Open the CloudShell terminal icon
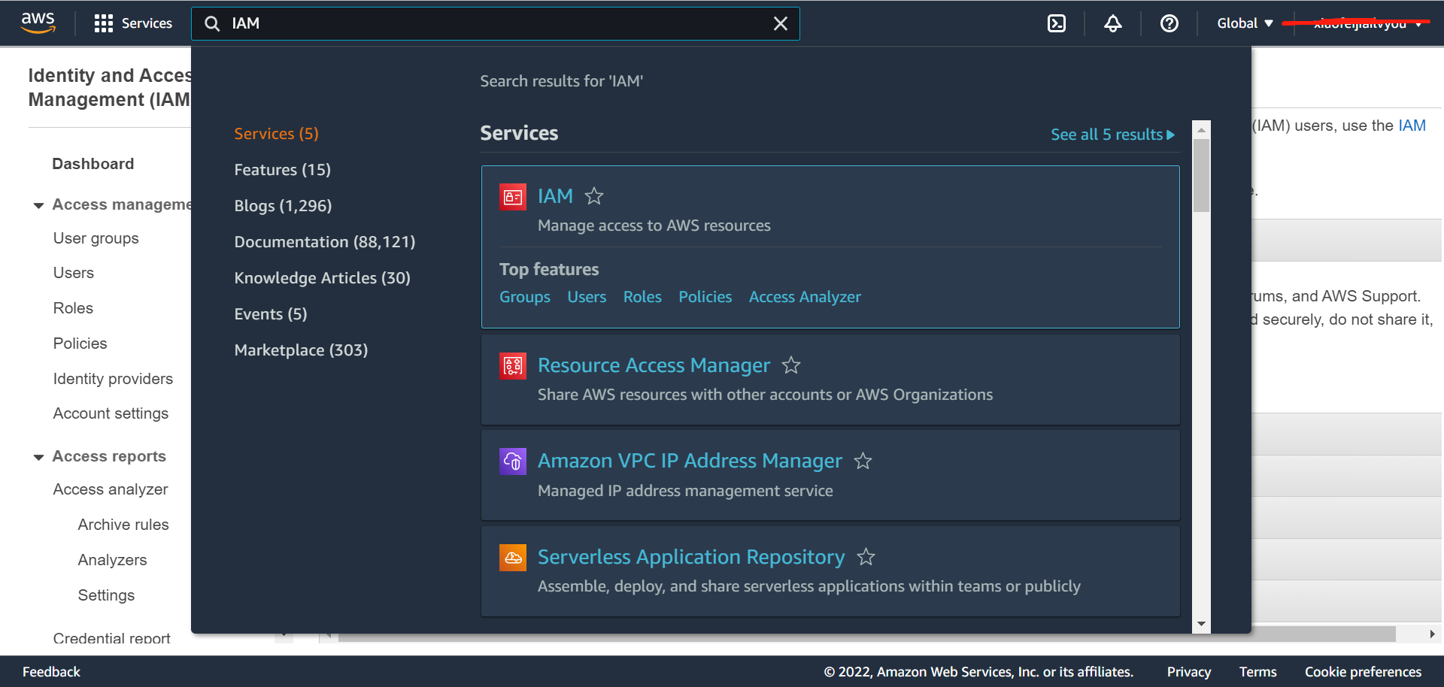This screenshot has height=687, width=1444. pyautogui.click(x=1057, y=23)
